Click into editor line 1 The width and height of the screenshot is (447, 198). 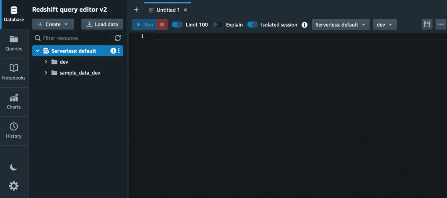pos(300,36)
